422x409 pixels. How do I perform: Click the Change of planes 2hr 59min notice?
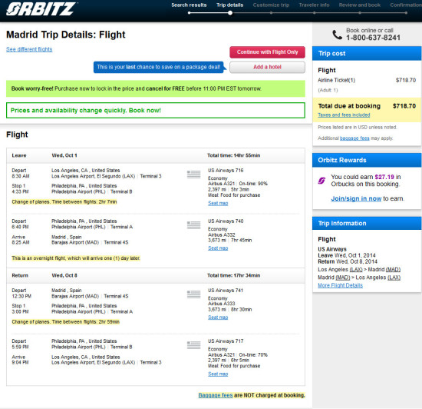click(x=65, y=322)
